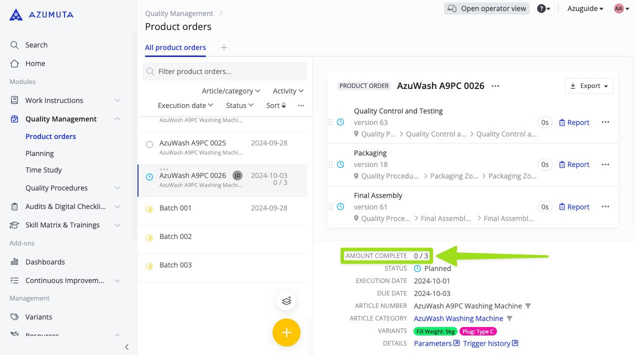This screenshot has width=635, height=355.
Task: Click the Home icon in the sidebar
Action: (x=15, y=63)
